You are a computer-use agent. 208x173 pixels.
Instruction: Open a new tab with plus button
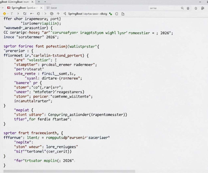point(39,2)
